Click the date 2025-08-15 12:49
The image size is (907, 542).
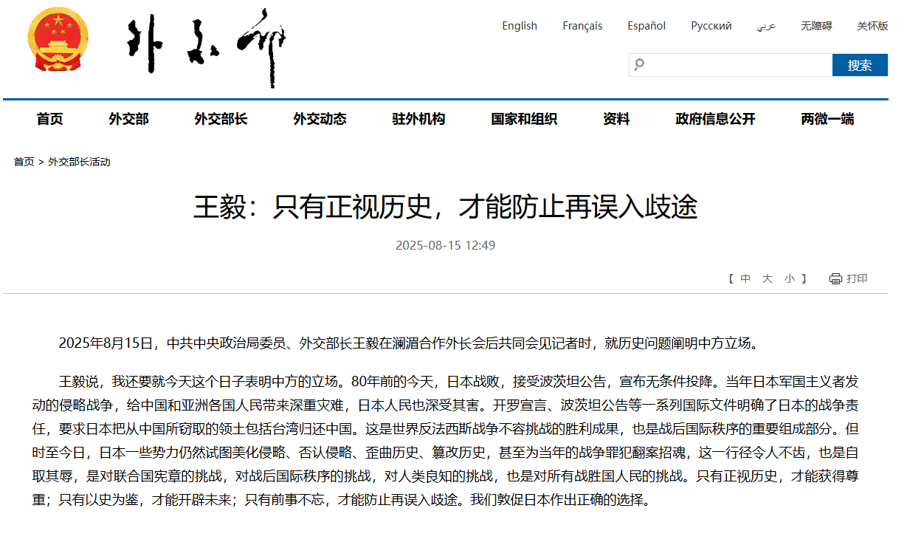click(x=446, y=245)
